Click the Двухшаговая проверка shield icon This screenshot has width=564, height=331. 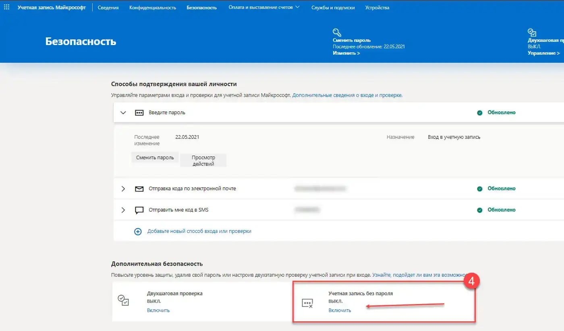[x=123, y=300]
